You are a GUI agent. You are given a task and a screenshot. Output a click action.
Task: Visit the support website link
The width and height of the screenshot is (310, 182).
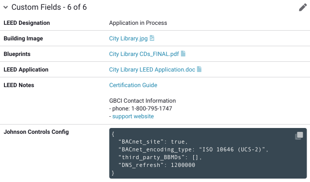click(x=133, y=116)
